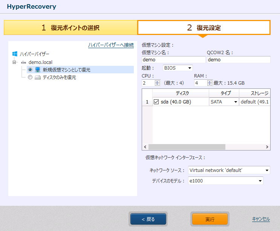Image resolution: width=280 pixels, height=231 pixels.
Task: Click the monitor icon for new VM restore
Action: click(38, 70)
